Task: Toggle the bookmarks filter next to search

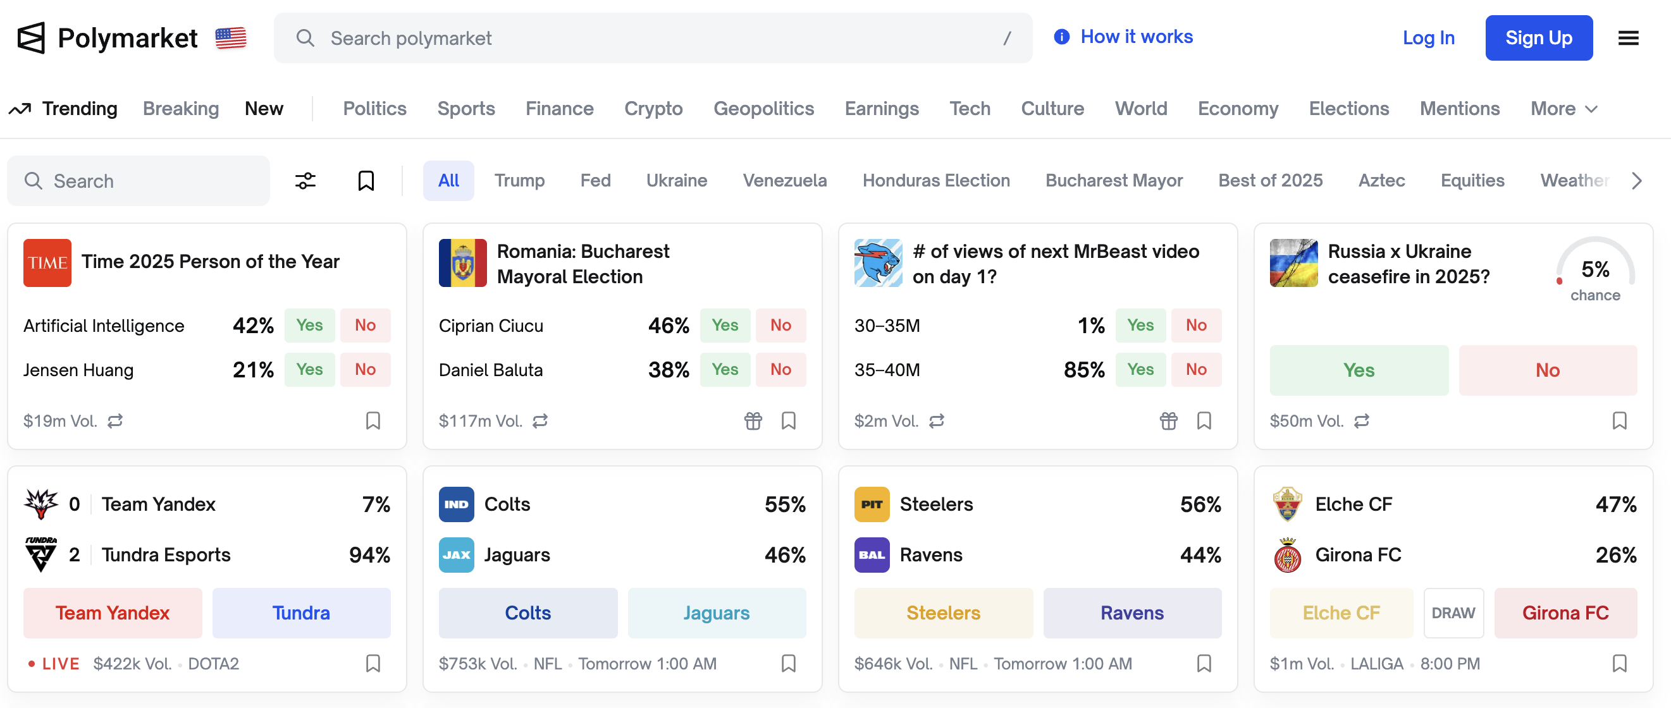Action: tap(366, 181)
